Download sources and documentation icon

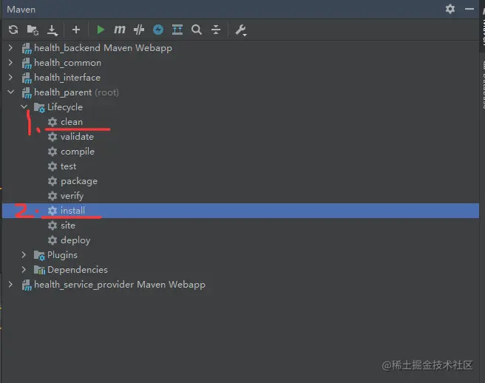point(52,30)
